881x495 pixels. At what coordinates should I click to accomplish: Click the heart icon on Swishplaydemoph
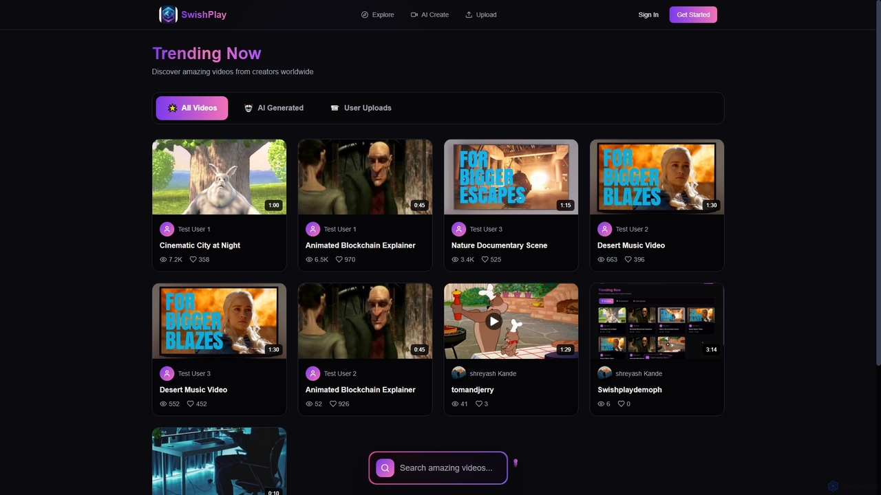point(621,404)
